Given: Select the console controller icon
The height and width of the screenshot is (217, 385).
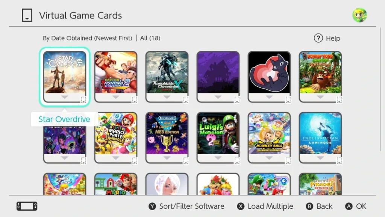Looking at the screenshot, I should (27, 206).
